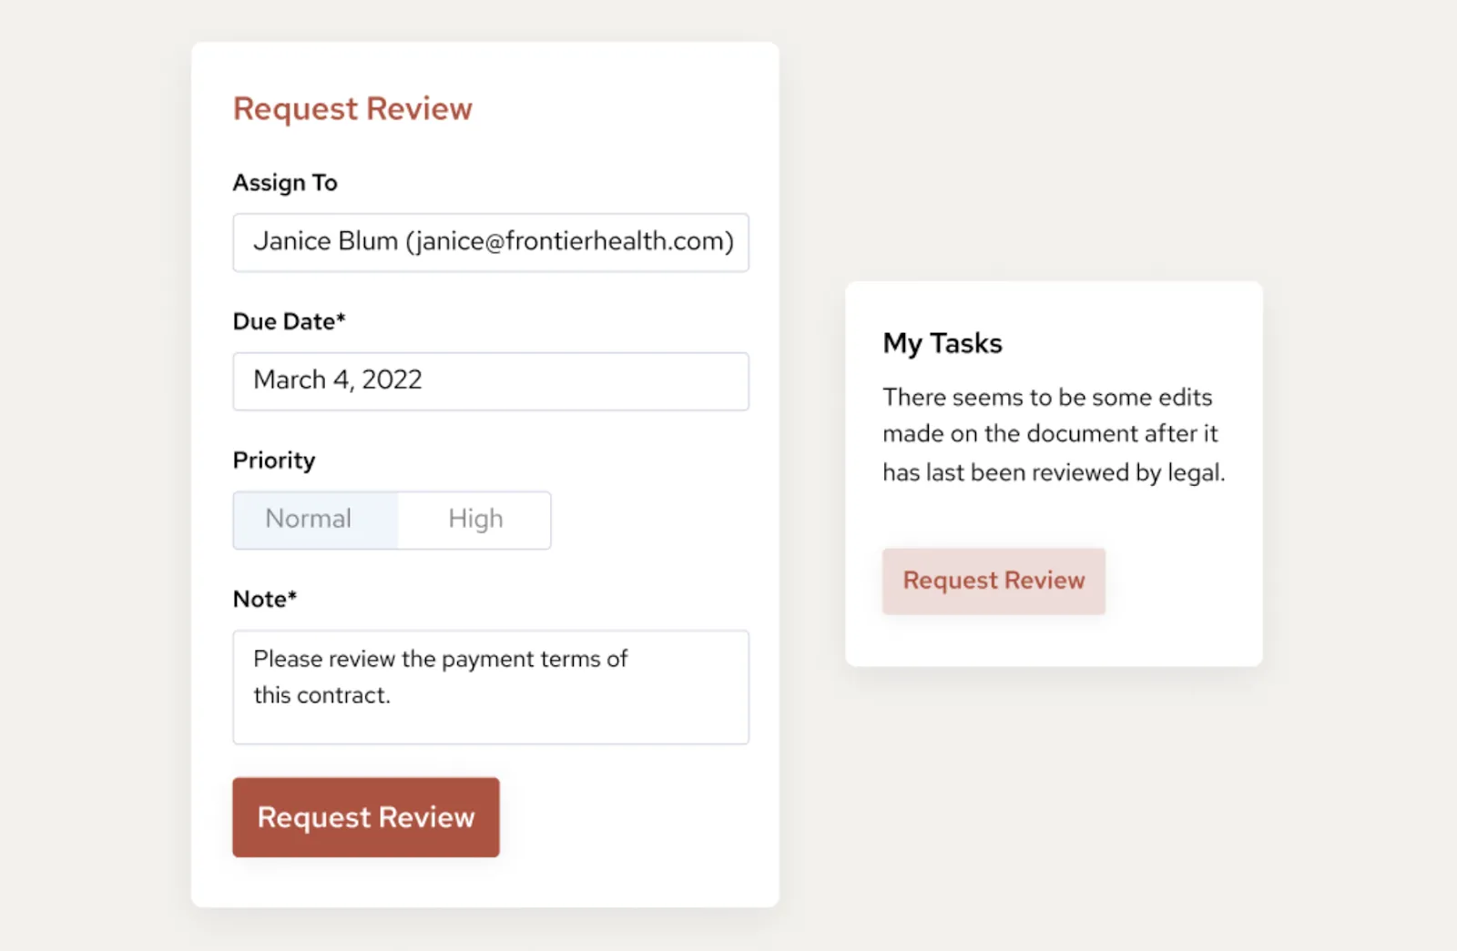Viewport: 1457px width, 951px height.
Task: Click the legal review notice text
Action: tap(1053, 434)
